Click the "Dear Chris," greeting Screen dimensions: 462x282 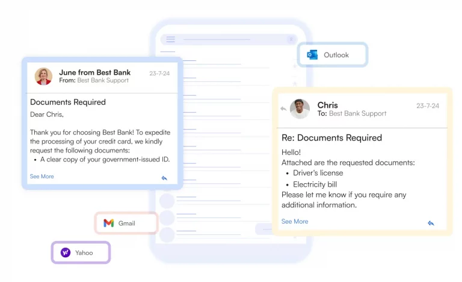(x=47, y=114)
